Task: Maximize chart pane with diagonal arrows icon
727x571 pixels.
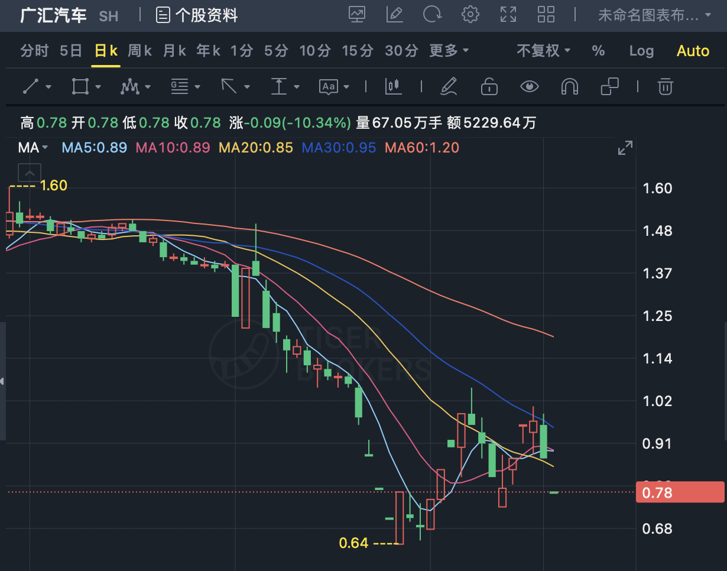Action: point(625,148)
